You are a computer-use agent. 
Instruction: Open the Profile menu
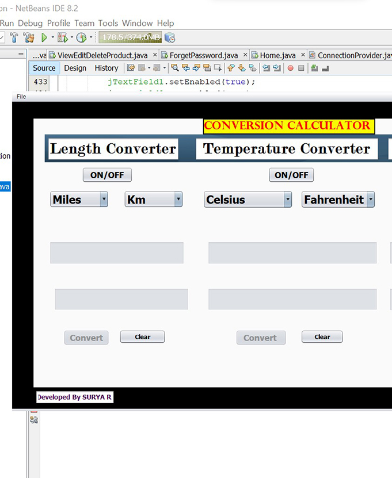(x=59, y=23)
